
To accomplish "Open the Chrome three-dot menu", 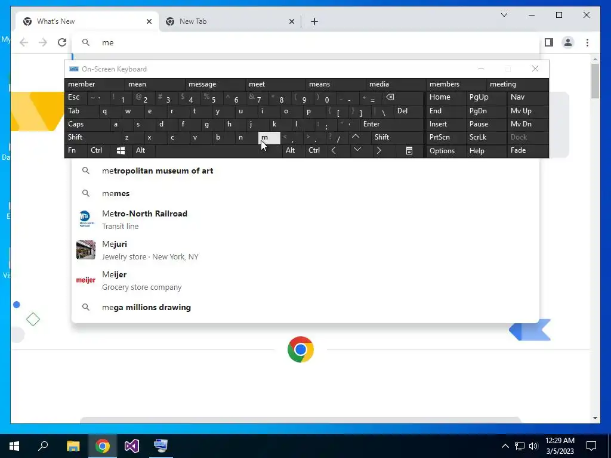I will [587, 42].
